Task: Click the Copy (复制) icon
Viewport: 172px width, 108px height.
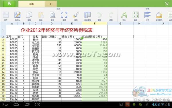Action: click(29, 16)
